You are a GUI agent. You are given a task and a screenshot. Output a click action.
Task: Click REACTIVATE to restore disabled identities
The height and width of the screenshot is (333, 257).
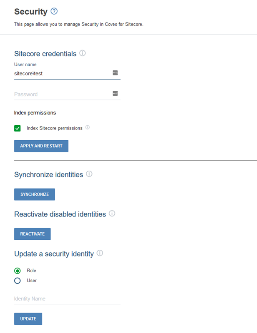tap(32, 234)
